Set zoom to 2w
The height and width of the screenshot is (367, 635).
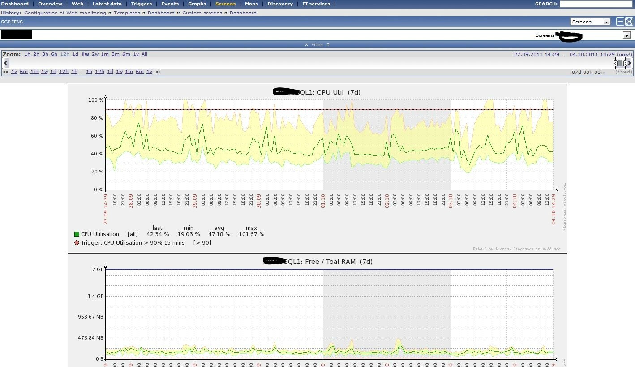pos(95,54)
